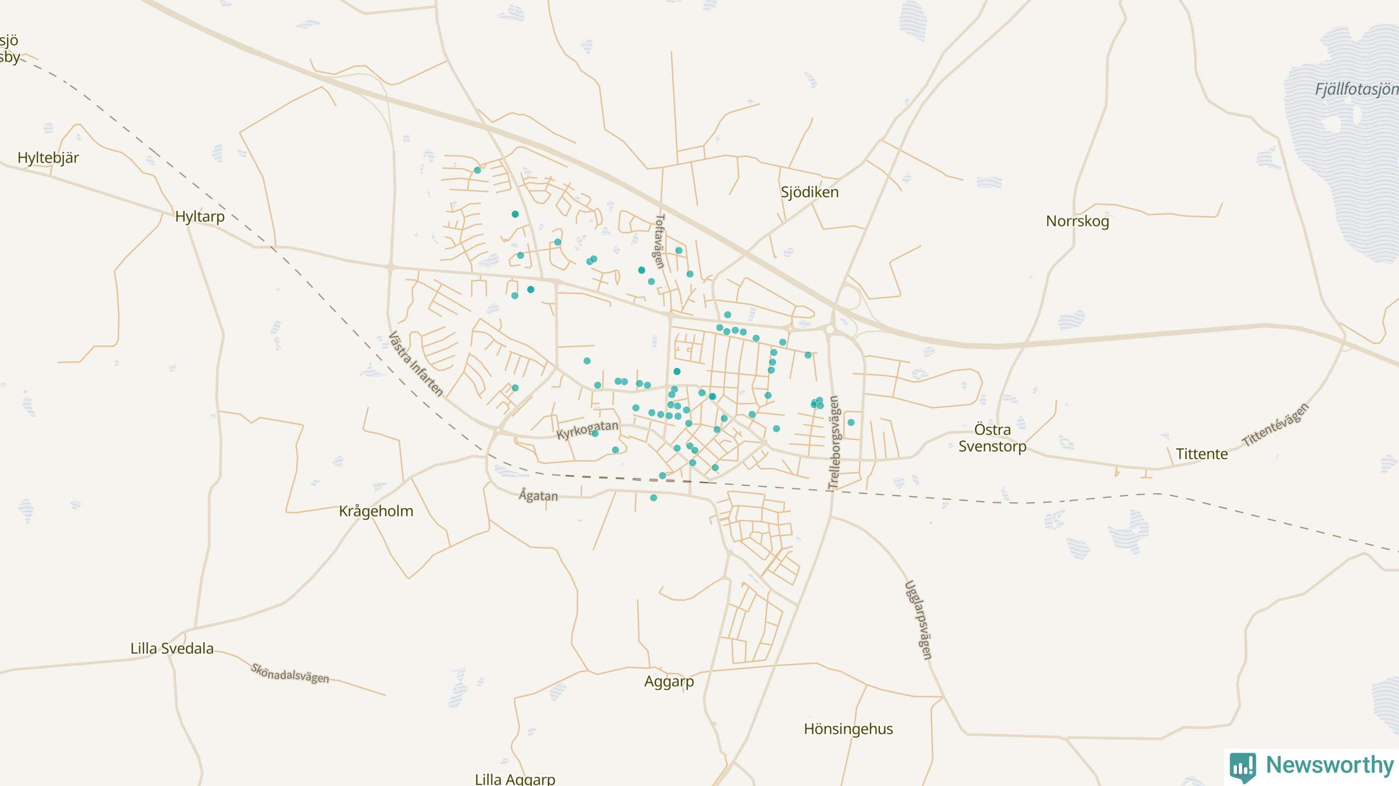The image size is (1399, 786).
Task: Click the Newsworthy logo icon
Action: [x=1242, y=766]
